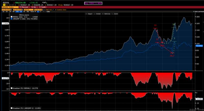The image size is (204, 111).
Task: Click the MERVAL Index security field
Action: coord(6,7)
